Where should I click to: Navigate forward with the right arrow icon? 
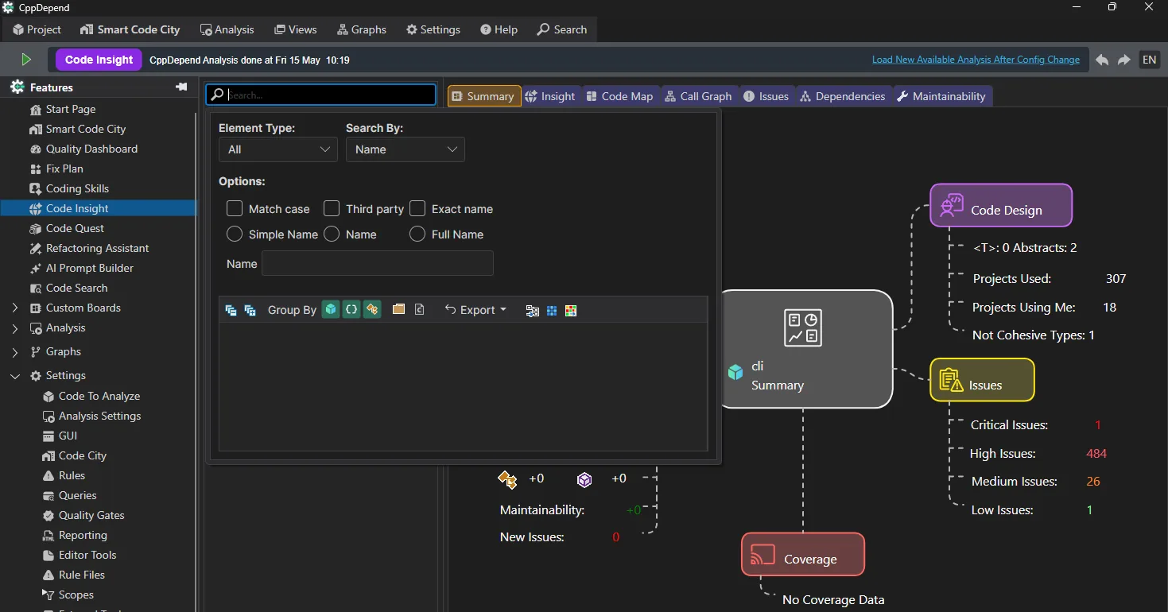click(1124, 60)
